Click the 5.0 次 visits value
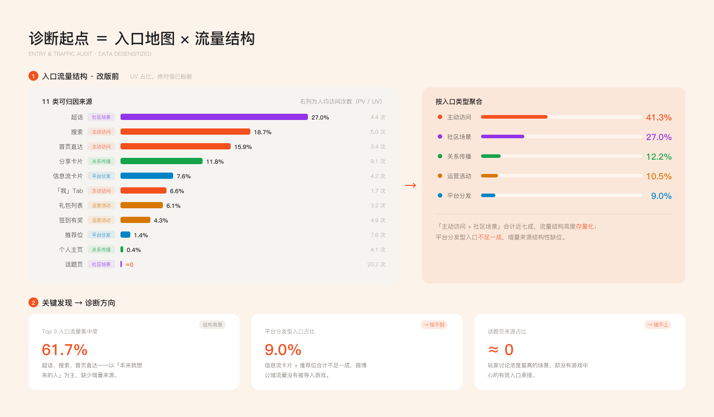This screenshot has height=417, width=714. [x=378, y=132]
